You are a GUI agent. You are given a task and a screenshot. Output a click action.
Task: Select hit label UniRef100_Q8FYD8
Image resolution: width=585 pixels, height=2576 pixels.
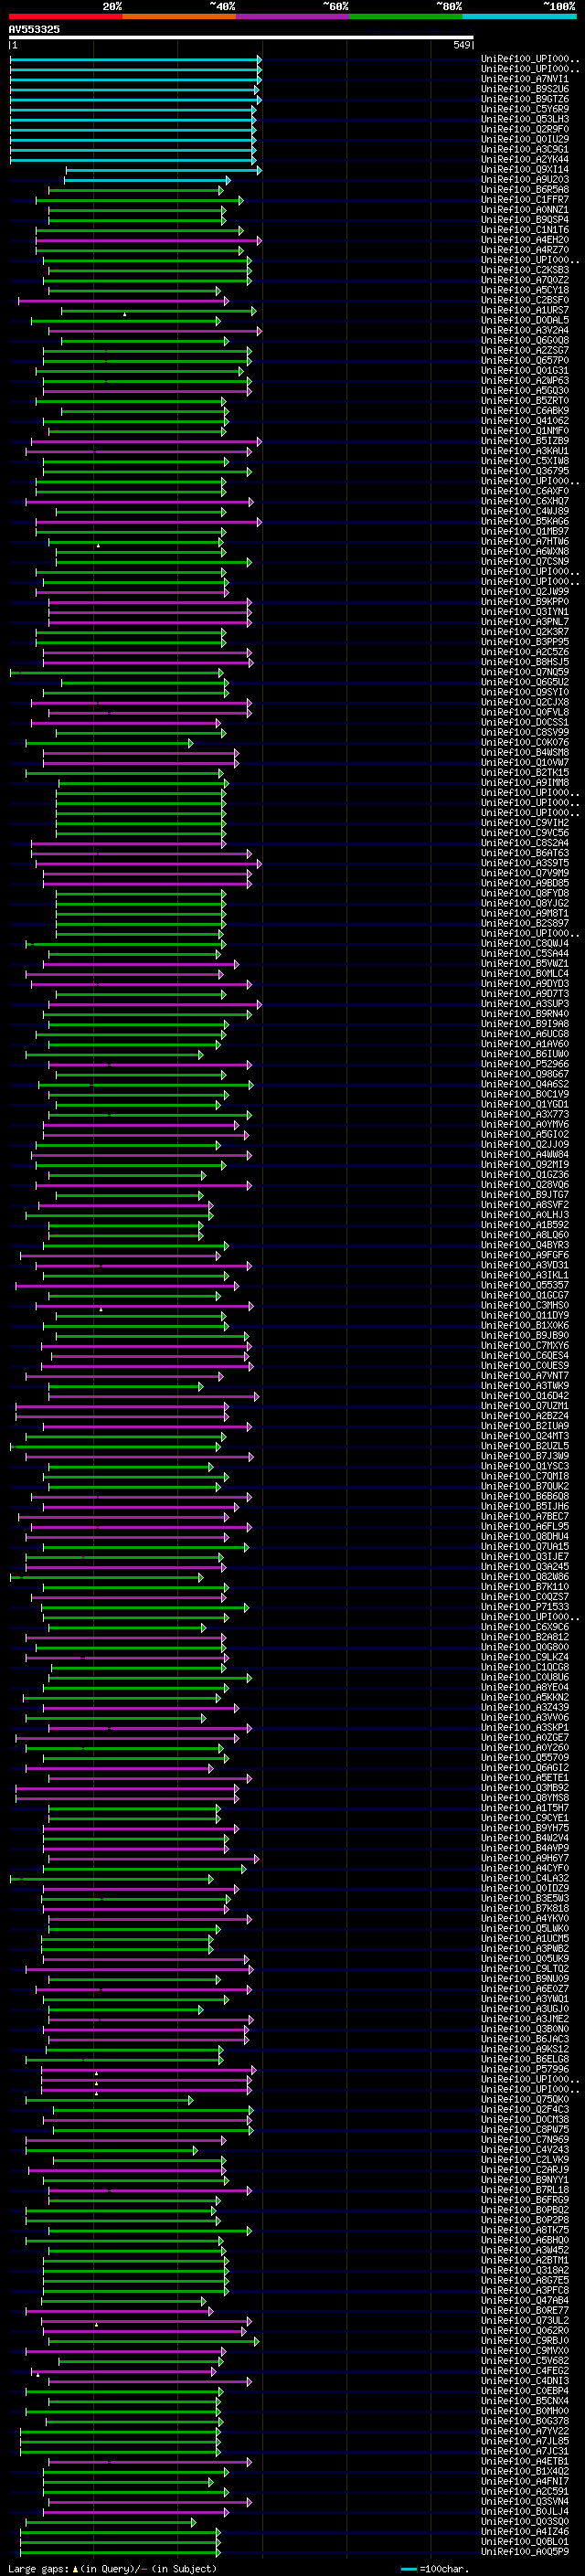click(525, 893)
